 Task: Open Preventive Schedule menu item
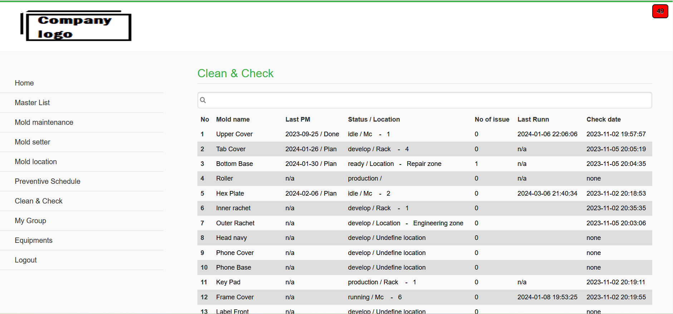click(48, 181)
